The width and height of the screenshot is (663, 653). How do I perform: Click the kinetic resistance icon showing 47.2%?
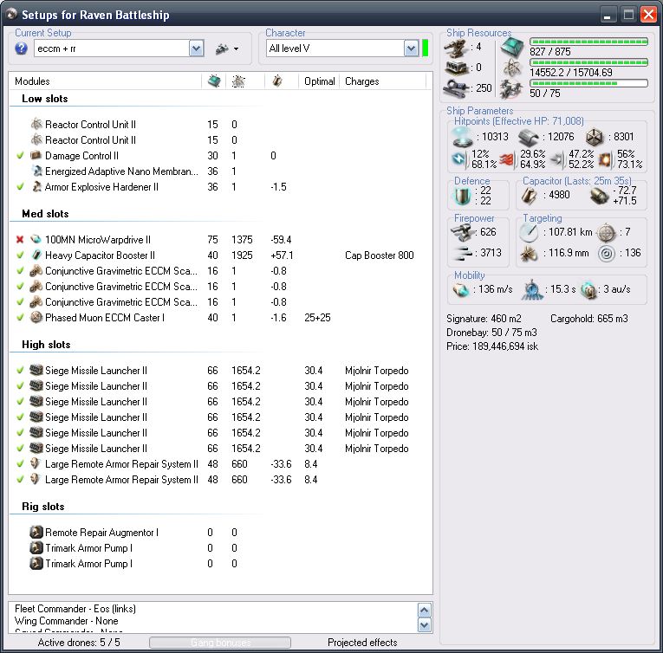tap(557, 158)
